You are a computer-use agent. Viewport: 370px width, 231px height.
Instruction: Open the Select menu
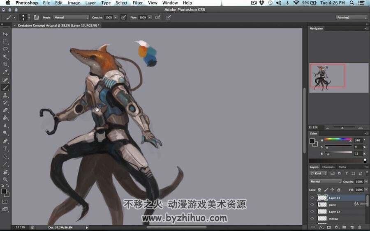point(122,3)
